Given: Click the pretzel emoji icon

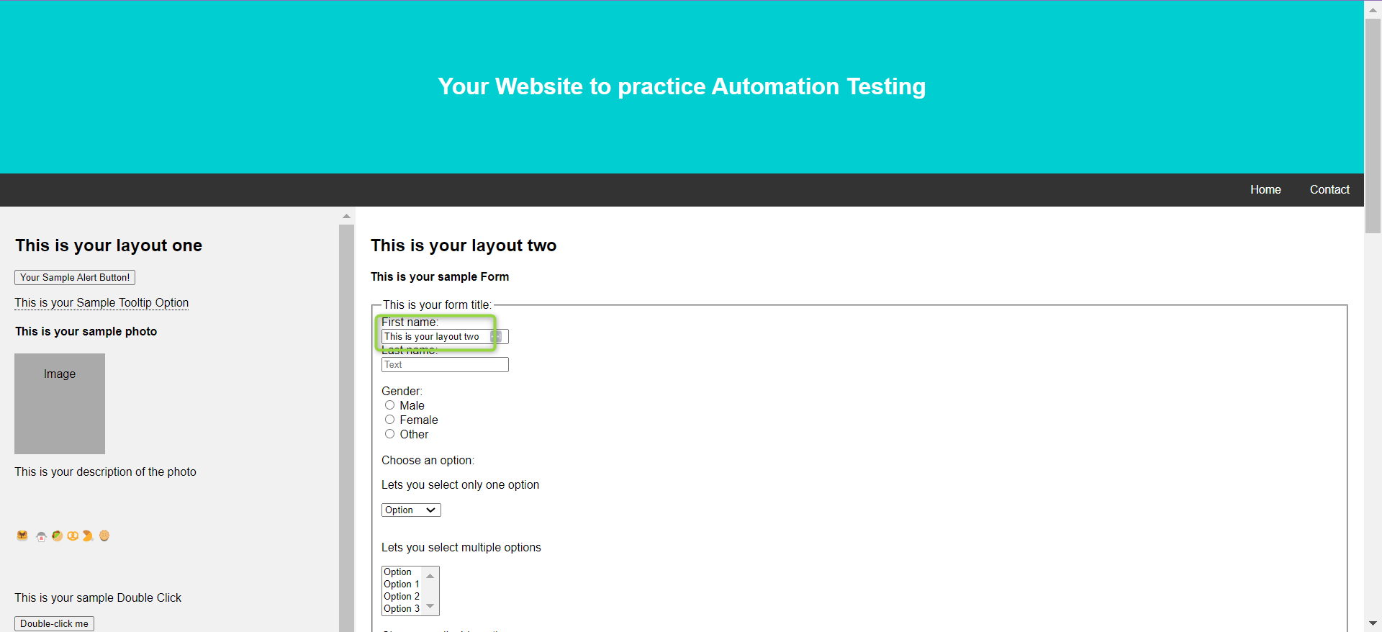Looking at the screenshot, I should click(x=73, y=536).
